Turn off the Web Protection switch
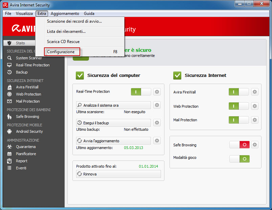The image size is (272, 210). [239, 106]
